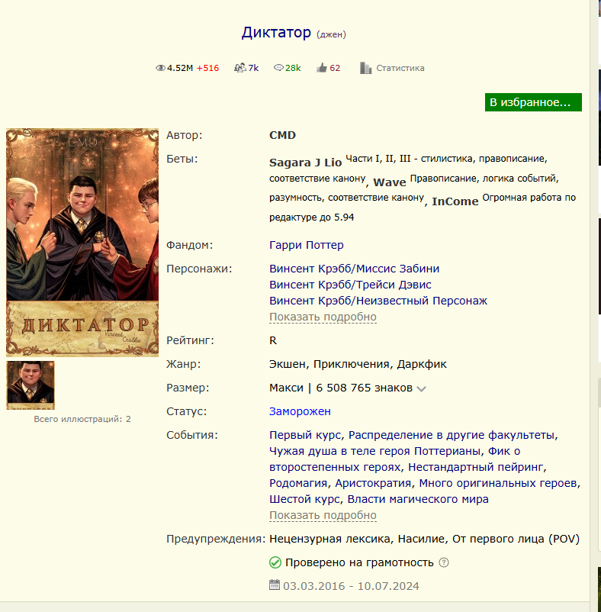Open Шестой курс event tag
The width and height of the screenshot is (601, 612).
(304, 499)
